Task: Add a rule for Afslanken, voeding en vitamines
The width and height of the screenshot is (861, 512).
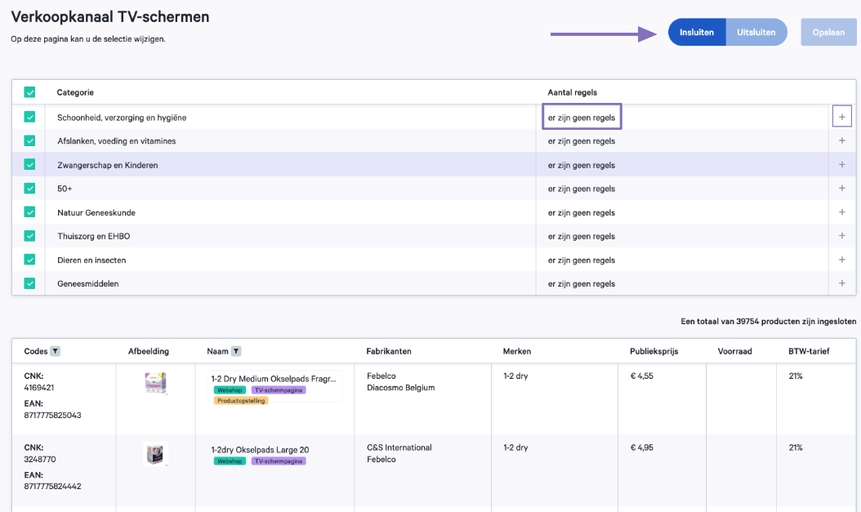Action: pyautogui.click(x=841, y=140)
